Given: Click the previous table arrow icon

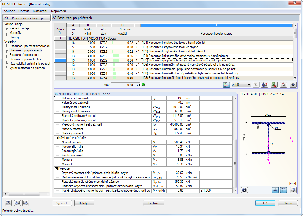Looking at the screenshot, I should 18,203.
